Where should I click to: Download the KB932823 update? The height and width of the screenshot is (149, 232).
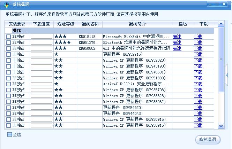click(198, 60)
